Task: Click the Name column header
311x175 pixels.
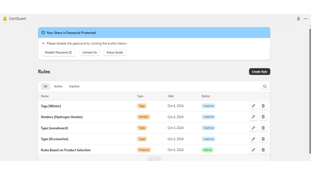Action: [x=45, y=96]
